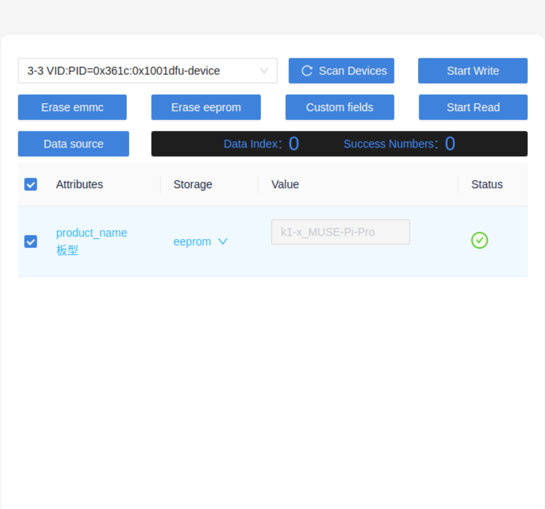Click the Start Write button
Image resolution: width=545 pixels, height=509 pixels.
pyautogui.click(x=473, y=71)
